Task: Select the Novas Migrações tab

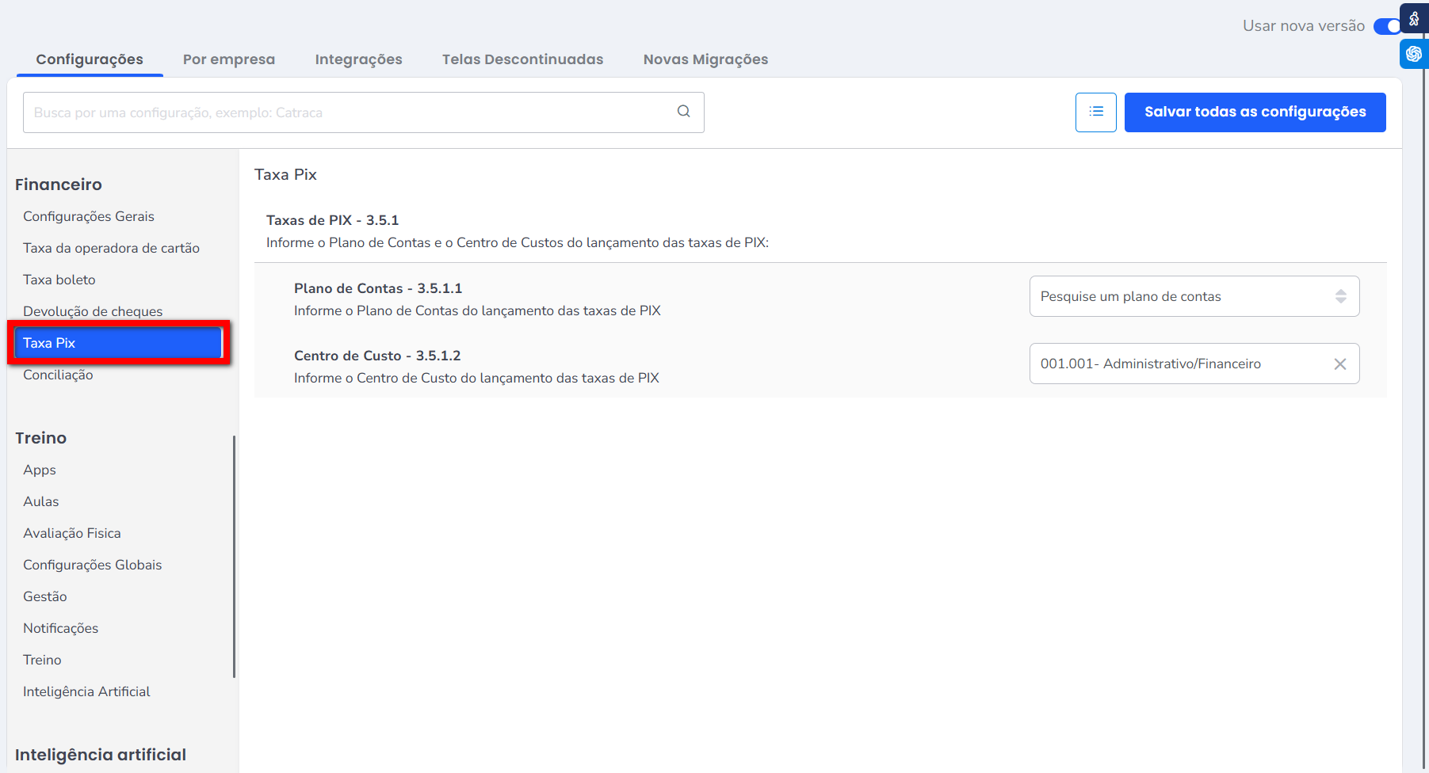Action: [705, 59]
